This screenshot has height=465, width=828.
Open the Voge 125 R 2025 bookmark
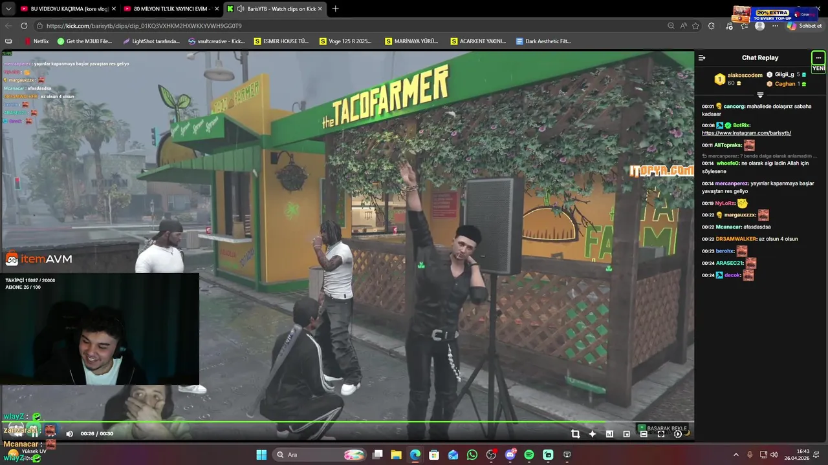tap(346, 41)
